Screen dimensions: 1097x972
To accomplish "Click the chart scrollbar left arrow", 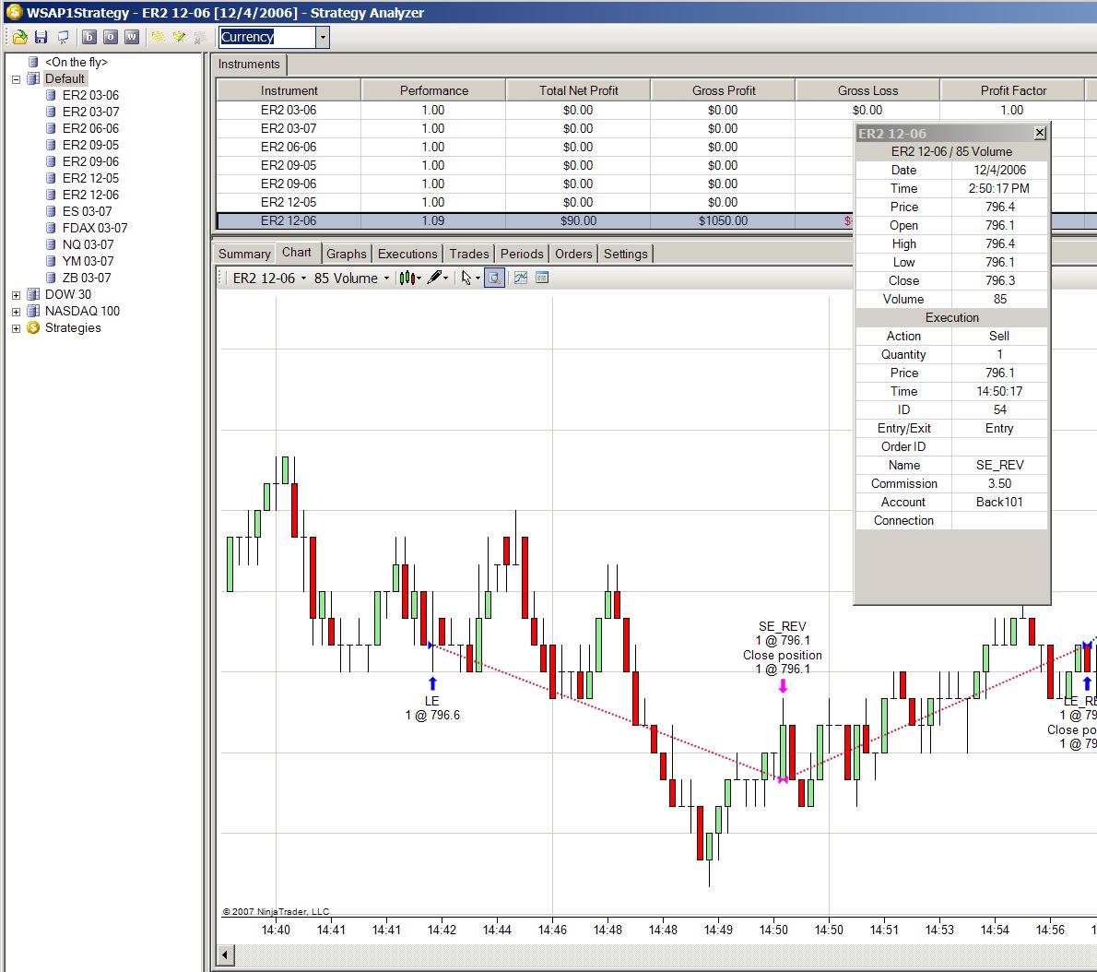I will pos(225,954).
